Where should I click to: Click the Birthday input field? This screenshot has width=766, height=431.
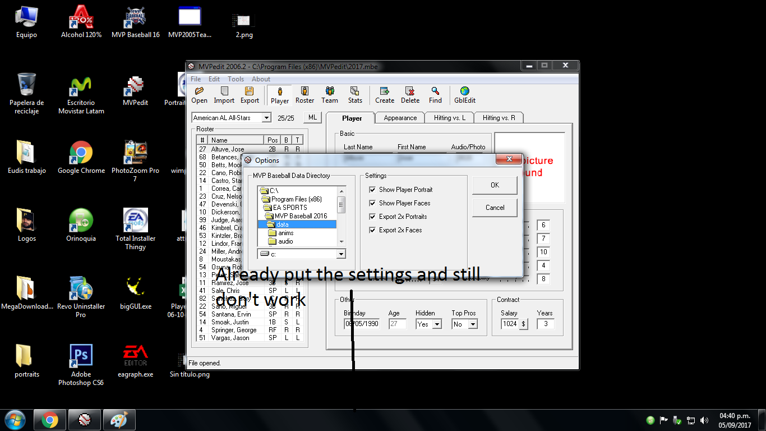[362, 324]
